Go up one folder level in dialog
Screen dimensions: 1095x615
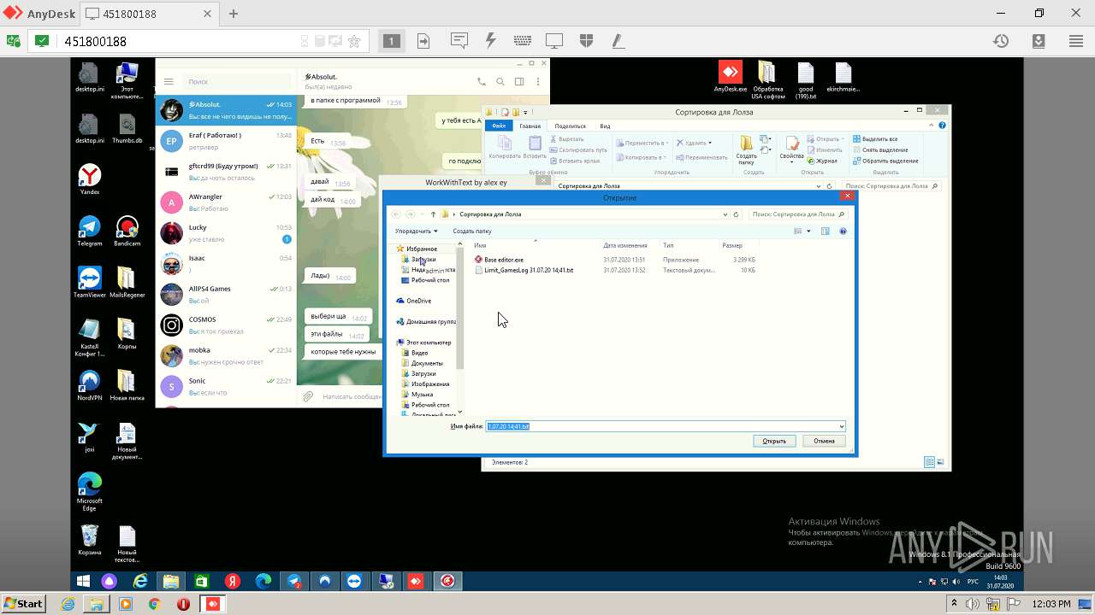pos(433,214)
